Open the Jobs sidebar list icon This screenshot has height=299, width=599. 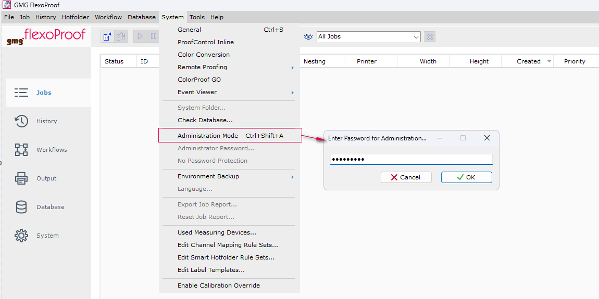click(x=21, y=93)
